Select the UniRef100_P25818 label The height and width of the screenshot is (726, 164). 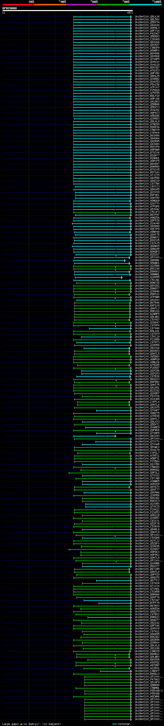click(x=147, y=90)
